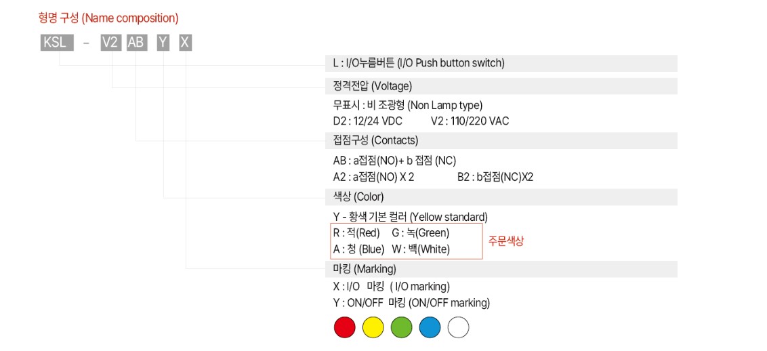Click the yellow color circle
The image size is (767, 351).
point(373,327)
